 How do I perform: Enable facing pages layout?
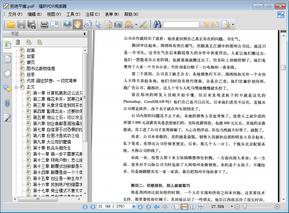tap(193, 207)
